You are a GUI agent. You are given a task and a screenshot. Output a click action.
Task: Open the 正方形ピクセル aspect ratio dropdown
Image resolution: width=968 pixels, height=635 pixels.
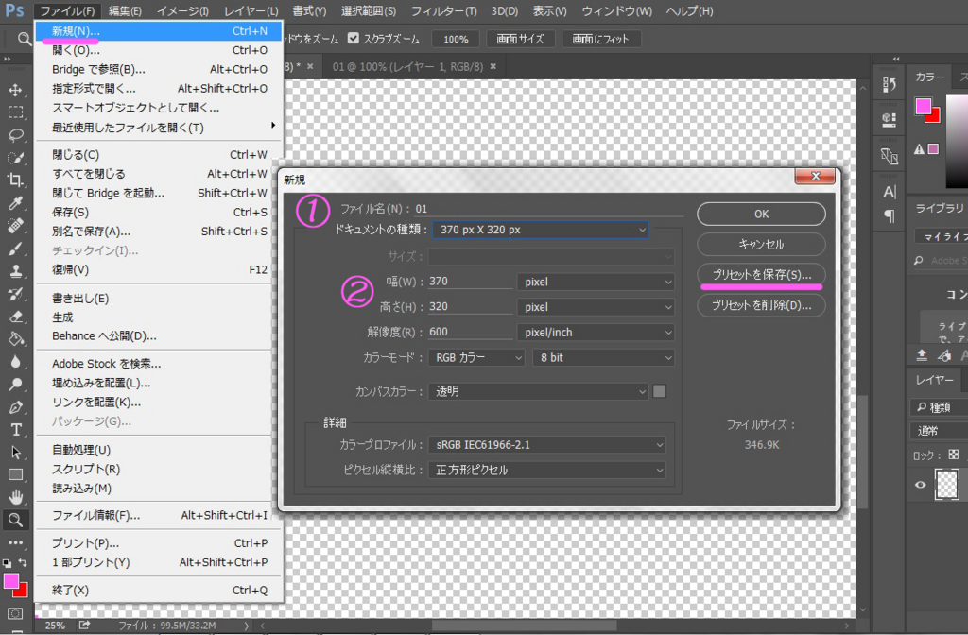[547, 471]
